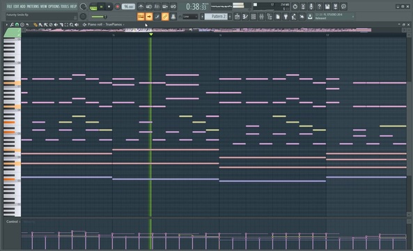
Task: Click Piano roll - TruePianos target channel
Action: (x=104, y=24)
